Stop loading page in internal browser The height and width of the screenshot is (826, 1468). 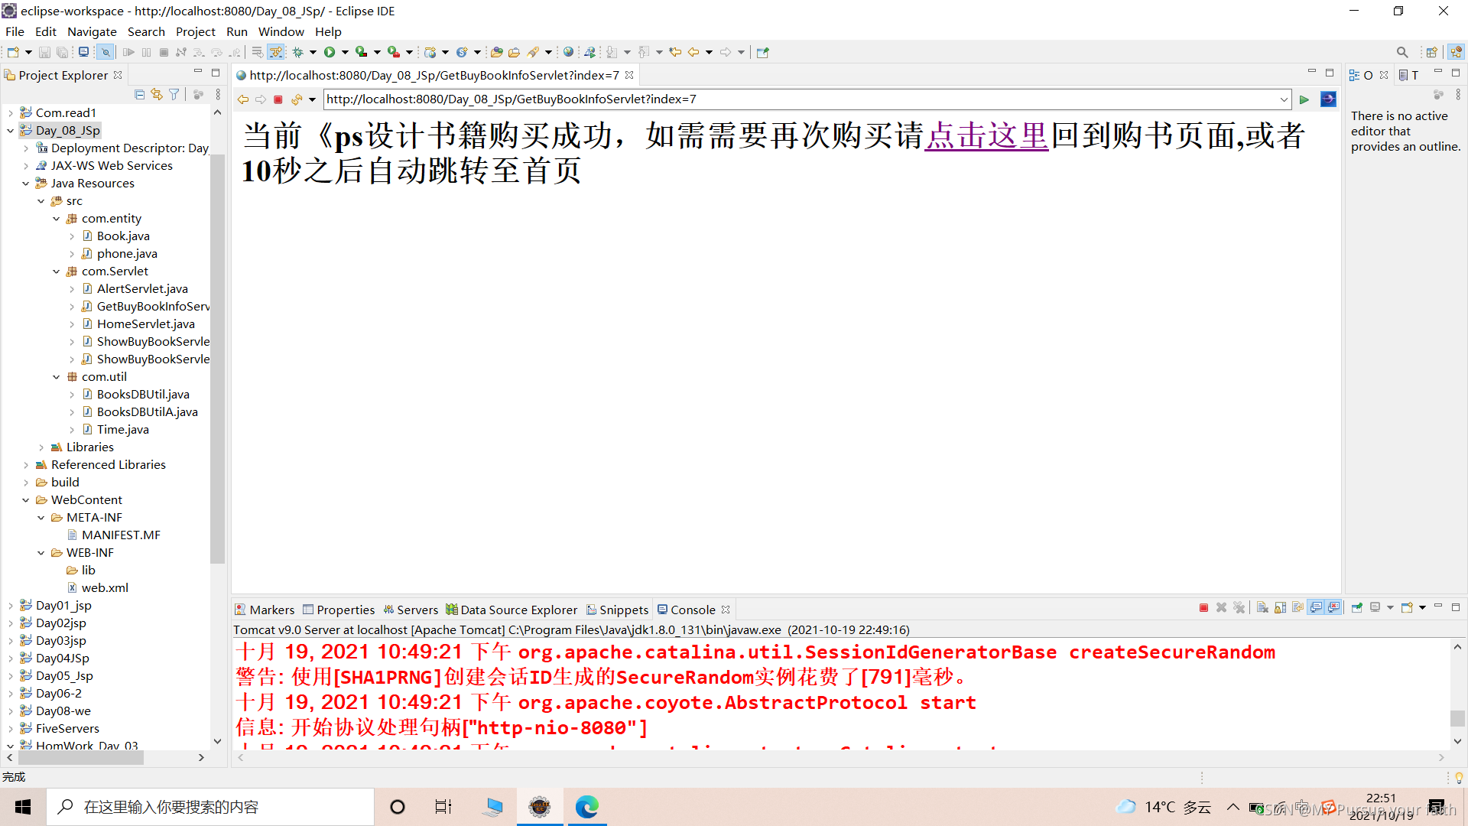pyautogui.click(x=278, y=99)
